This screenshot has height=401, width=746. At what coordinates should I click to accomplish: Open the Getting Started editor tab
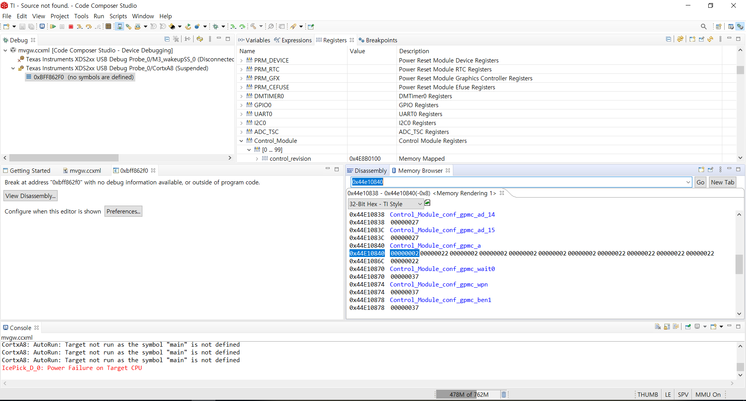pos(27,170)
